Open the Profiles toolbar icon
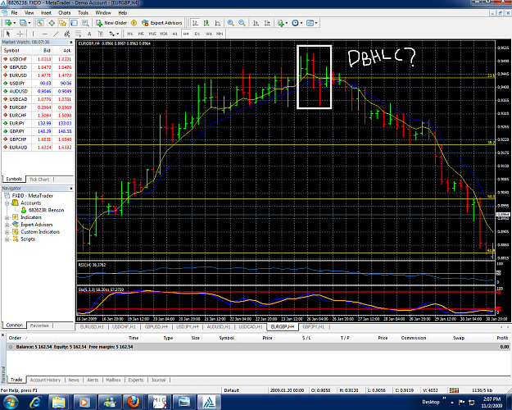The height and width of the screenshot is (410, 512). [23, 23]
